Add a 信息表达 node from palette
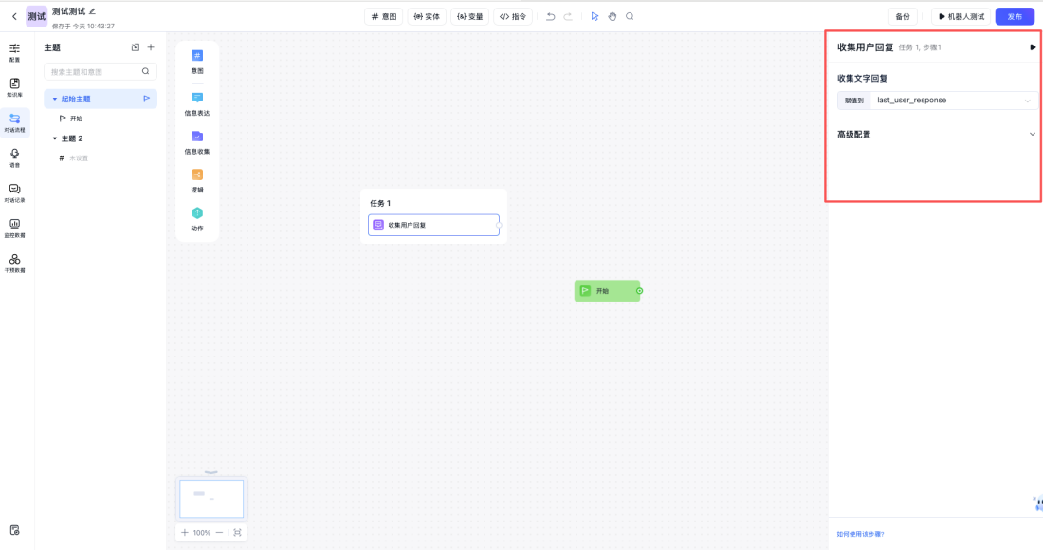Viewport: 1043px width, 550px height. [x=197, y=99]
